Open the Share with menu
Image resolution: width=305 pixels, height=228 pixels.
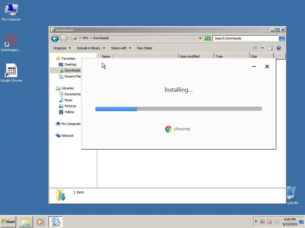click(121, 48)
